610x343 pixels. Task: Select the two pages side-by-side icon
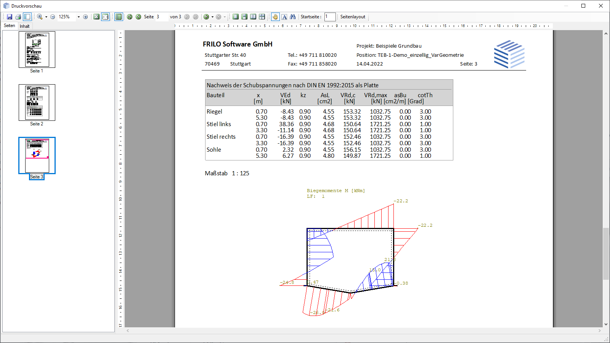click(253, 17)
